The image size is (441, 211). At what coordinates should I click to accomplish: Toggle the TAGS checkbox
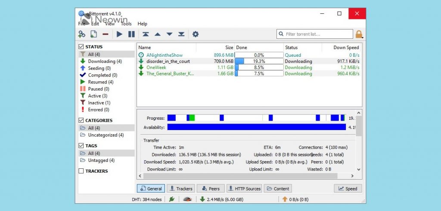click(81, 146)
